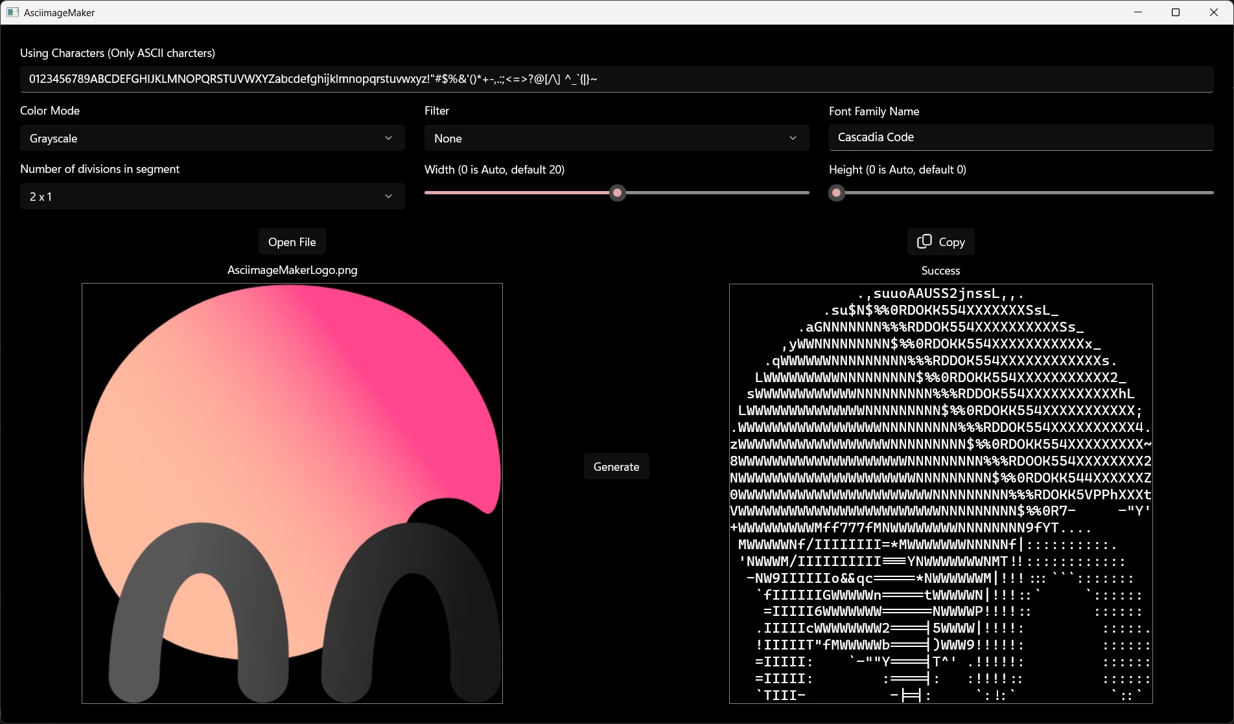Click the AsciimageMaker app icon in title bar
This screenshot has width=1234, height=724.
point(12,12)
